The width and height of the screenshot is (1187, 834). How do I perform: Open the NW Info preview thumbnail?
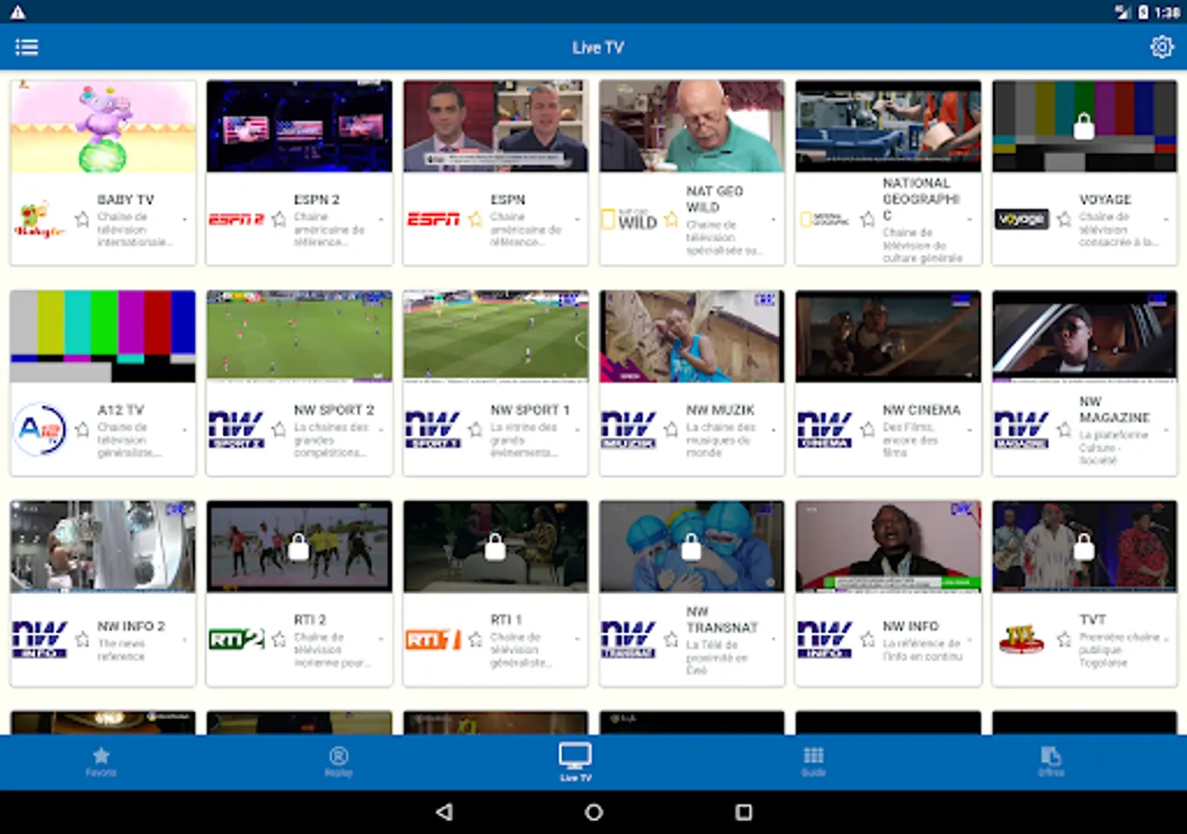pyautogui.click(x=888, y=546)
